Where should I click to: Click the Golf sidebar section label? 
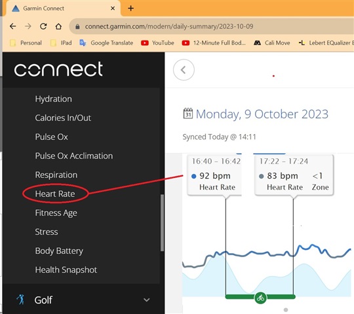coord(43,300)
